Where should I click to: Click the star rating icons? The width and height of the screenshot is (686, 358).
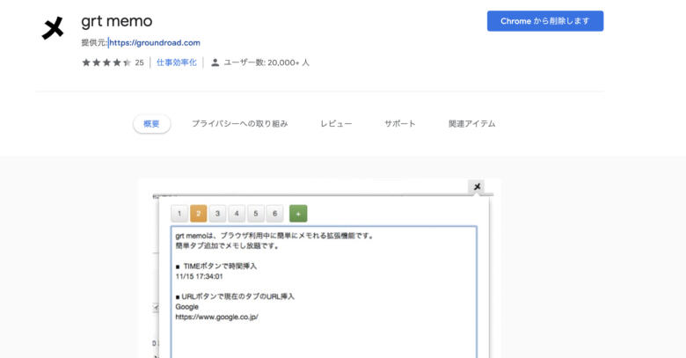(106, 62)
